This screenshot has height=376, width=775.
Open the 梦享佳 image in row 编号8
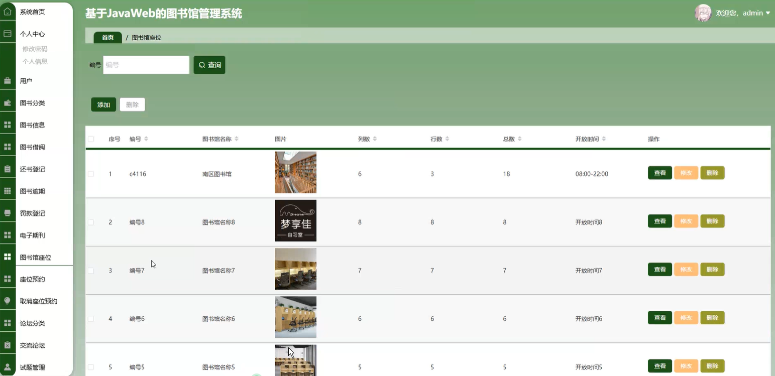[295, 220]
